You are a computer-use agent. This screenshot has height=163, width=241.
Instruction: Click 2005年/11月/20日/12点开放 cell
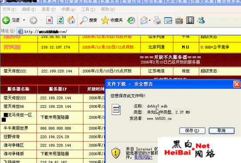(x=108, y=47)
